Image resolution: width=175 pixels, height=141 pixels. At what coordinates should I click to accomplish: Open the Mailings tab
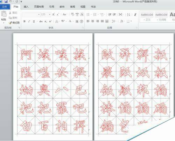(62, 7)
